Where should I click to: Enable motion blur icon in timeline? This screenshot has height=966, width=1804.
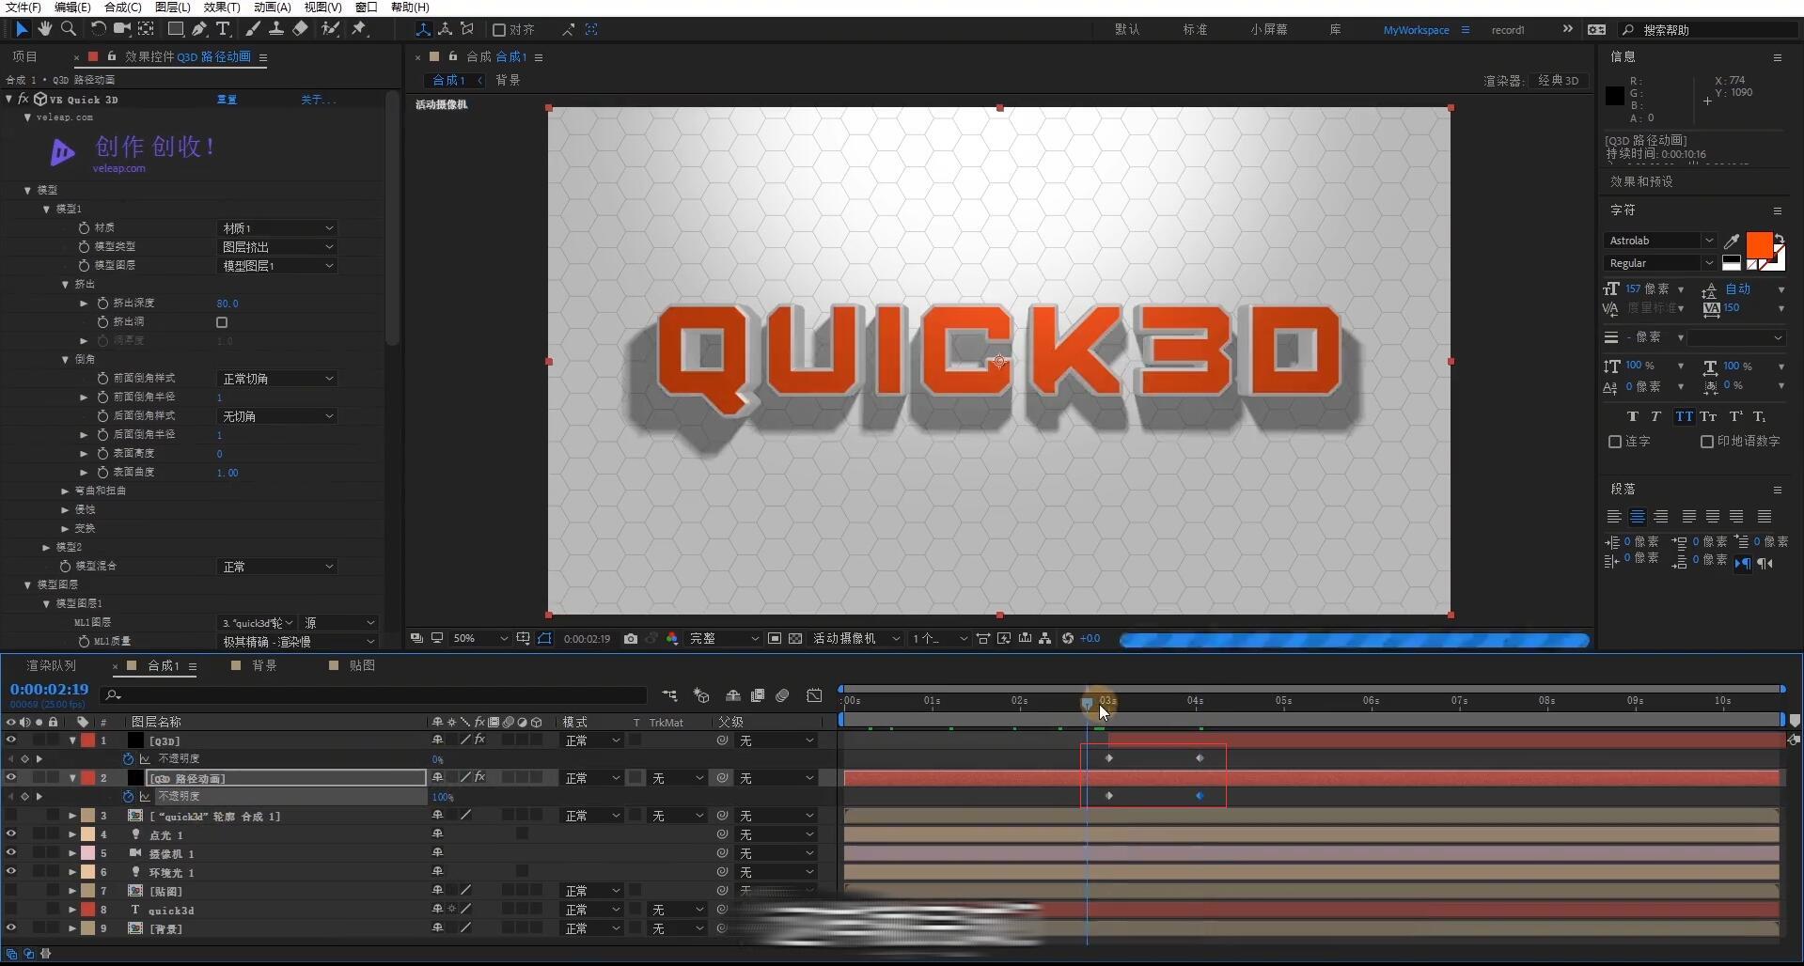782,695
